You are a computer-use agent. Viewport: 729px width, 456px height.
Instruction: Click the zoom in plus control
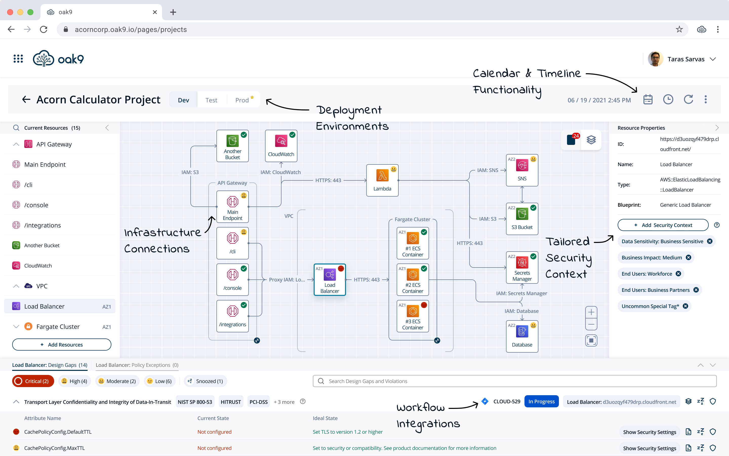(x=591, y=312)
